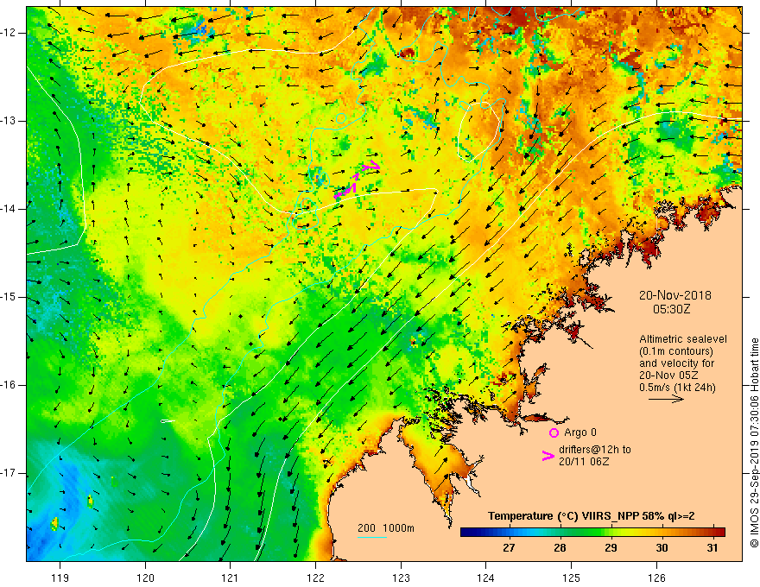Click the text (0.1m contours)
Screen dimensions: 760x587
point(676,351)
